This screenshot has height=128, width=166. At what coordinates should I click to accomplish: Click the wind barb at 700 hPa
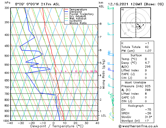click(111, 86)
